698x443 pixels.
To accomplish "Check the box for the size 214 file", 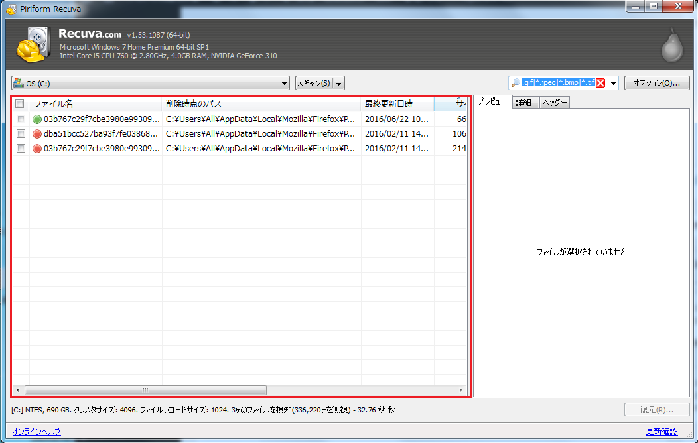I will click(21, 149).
